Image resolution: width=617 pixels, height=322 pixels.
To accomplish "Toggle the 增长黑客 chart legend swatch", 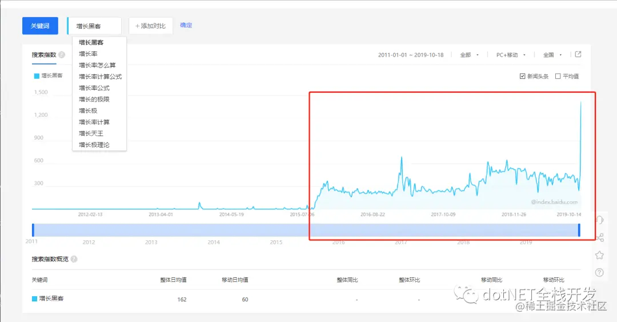I will pyautogui.click(x=37, y=76).
